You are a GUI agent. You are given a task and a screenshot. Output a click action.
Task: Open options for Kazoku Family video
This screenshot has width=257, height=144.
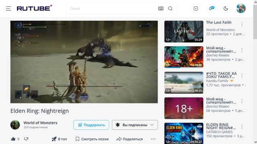(x=242, y=76)
